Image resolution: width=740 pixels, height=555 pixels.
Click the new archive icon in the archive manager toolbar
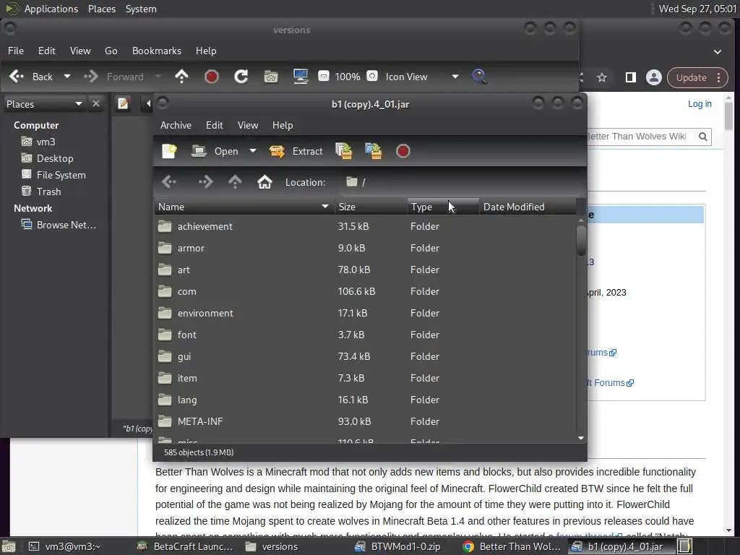(x=169, y=151)
